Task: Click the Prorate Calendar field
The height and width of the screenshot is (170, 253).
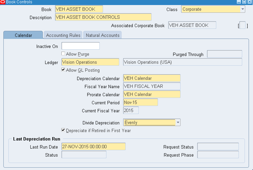Action: [152, 94]
